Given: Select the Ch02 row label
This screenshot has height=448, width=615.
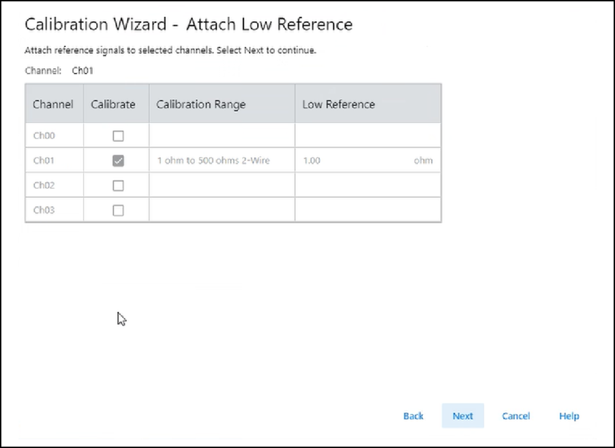Looking at the screenshot, I should [44, 185].
